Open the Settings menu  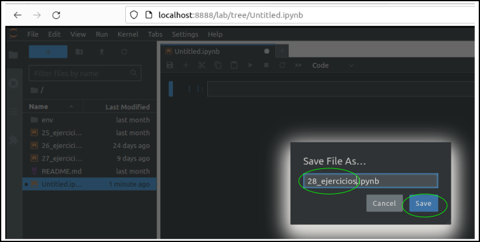coord(185,34)
